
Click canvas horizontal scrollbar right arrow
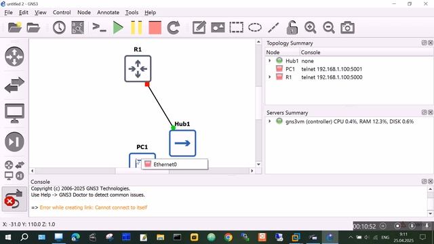[252, 171]
